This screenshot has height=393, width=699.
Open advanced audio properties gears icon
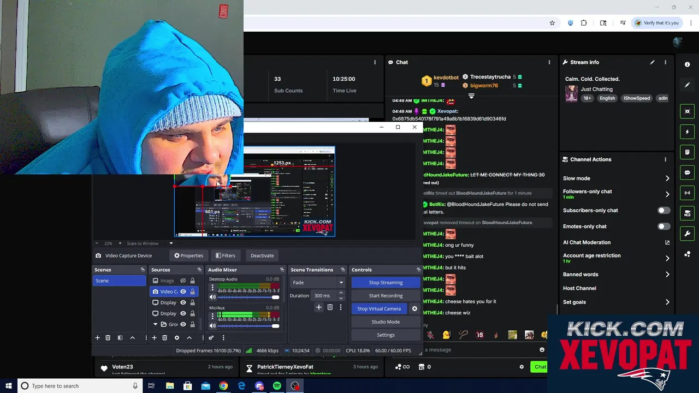[211, 338]
